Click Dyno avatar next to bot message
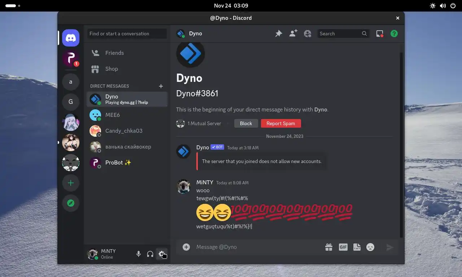 click(x=183, y=151)
